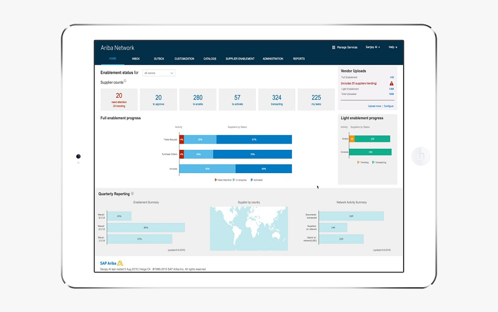Click the Trade Request 67% activated bar

254,140
